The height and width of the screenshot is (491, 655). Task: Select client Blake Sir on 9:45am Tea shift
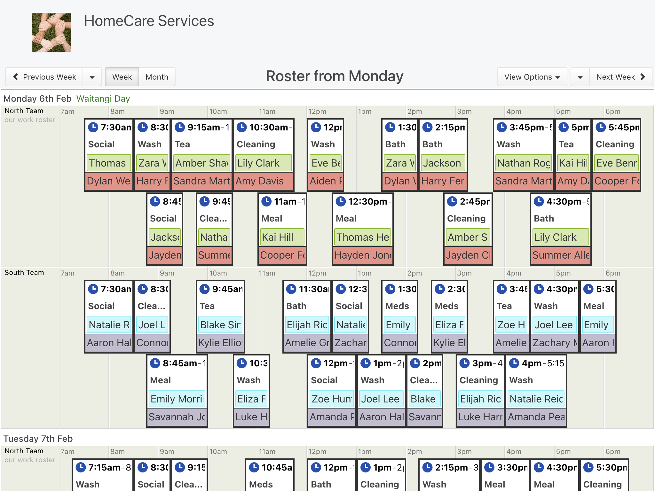click(220, 325)
